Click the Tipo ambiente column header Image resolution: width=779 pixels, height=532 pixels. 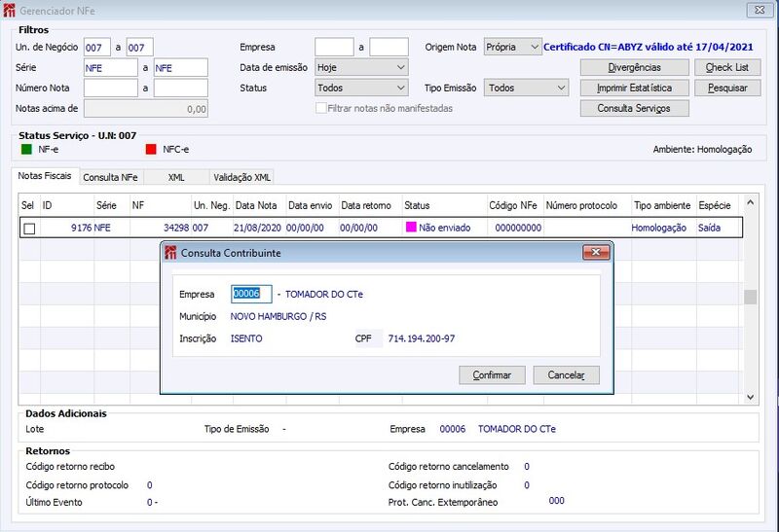pos(664,205)
